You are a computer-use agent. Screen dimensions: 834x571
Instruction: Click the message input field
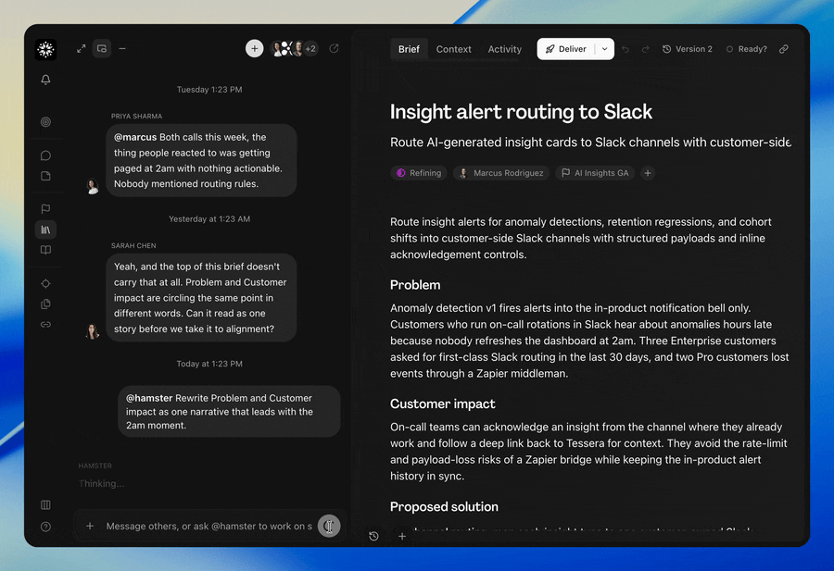pos(209,526)
